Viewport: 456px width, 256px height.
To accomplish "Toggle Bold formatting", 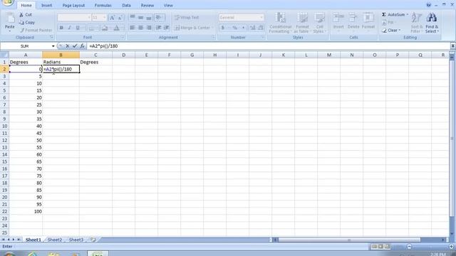I will [61, 28].
